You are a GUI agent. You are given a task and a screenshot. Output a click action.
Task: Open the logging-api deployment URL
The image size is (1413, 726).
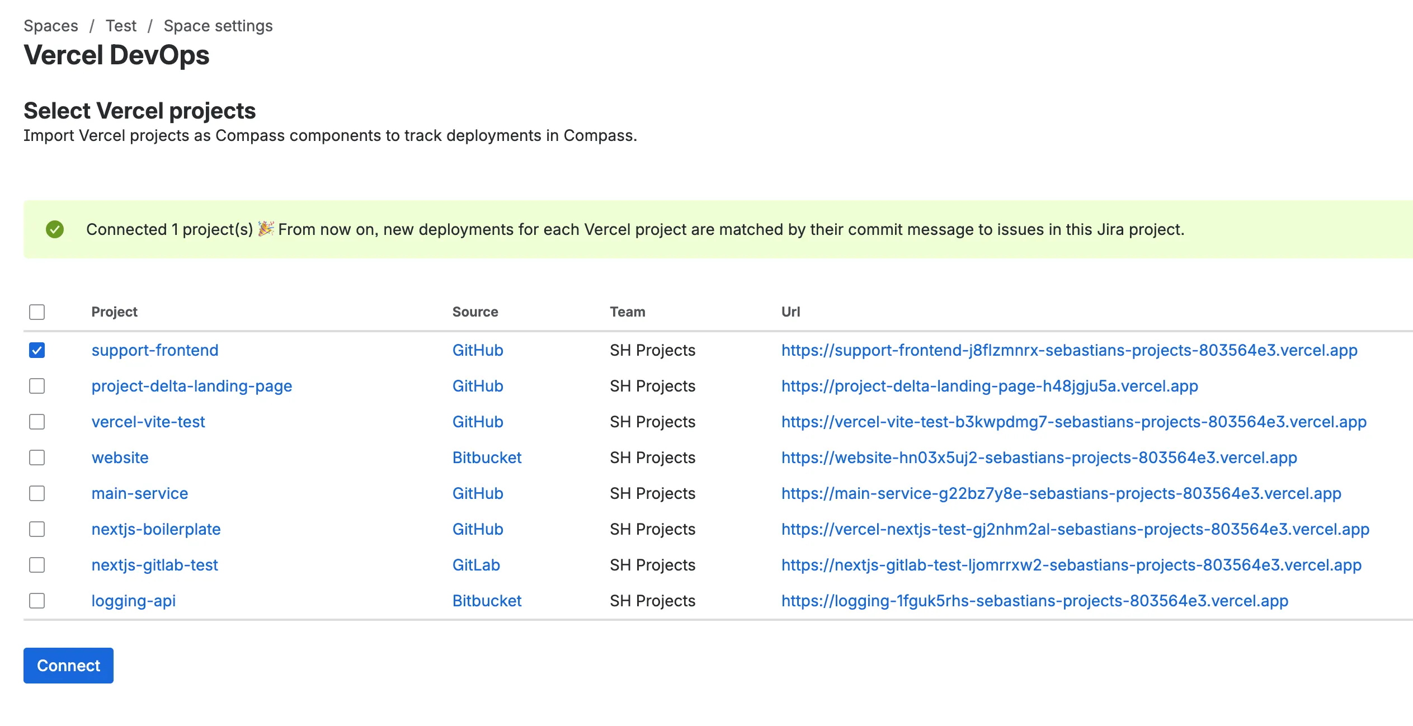[x=1035, y=601]
